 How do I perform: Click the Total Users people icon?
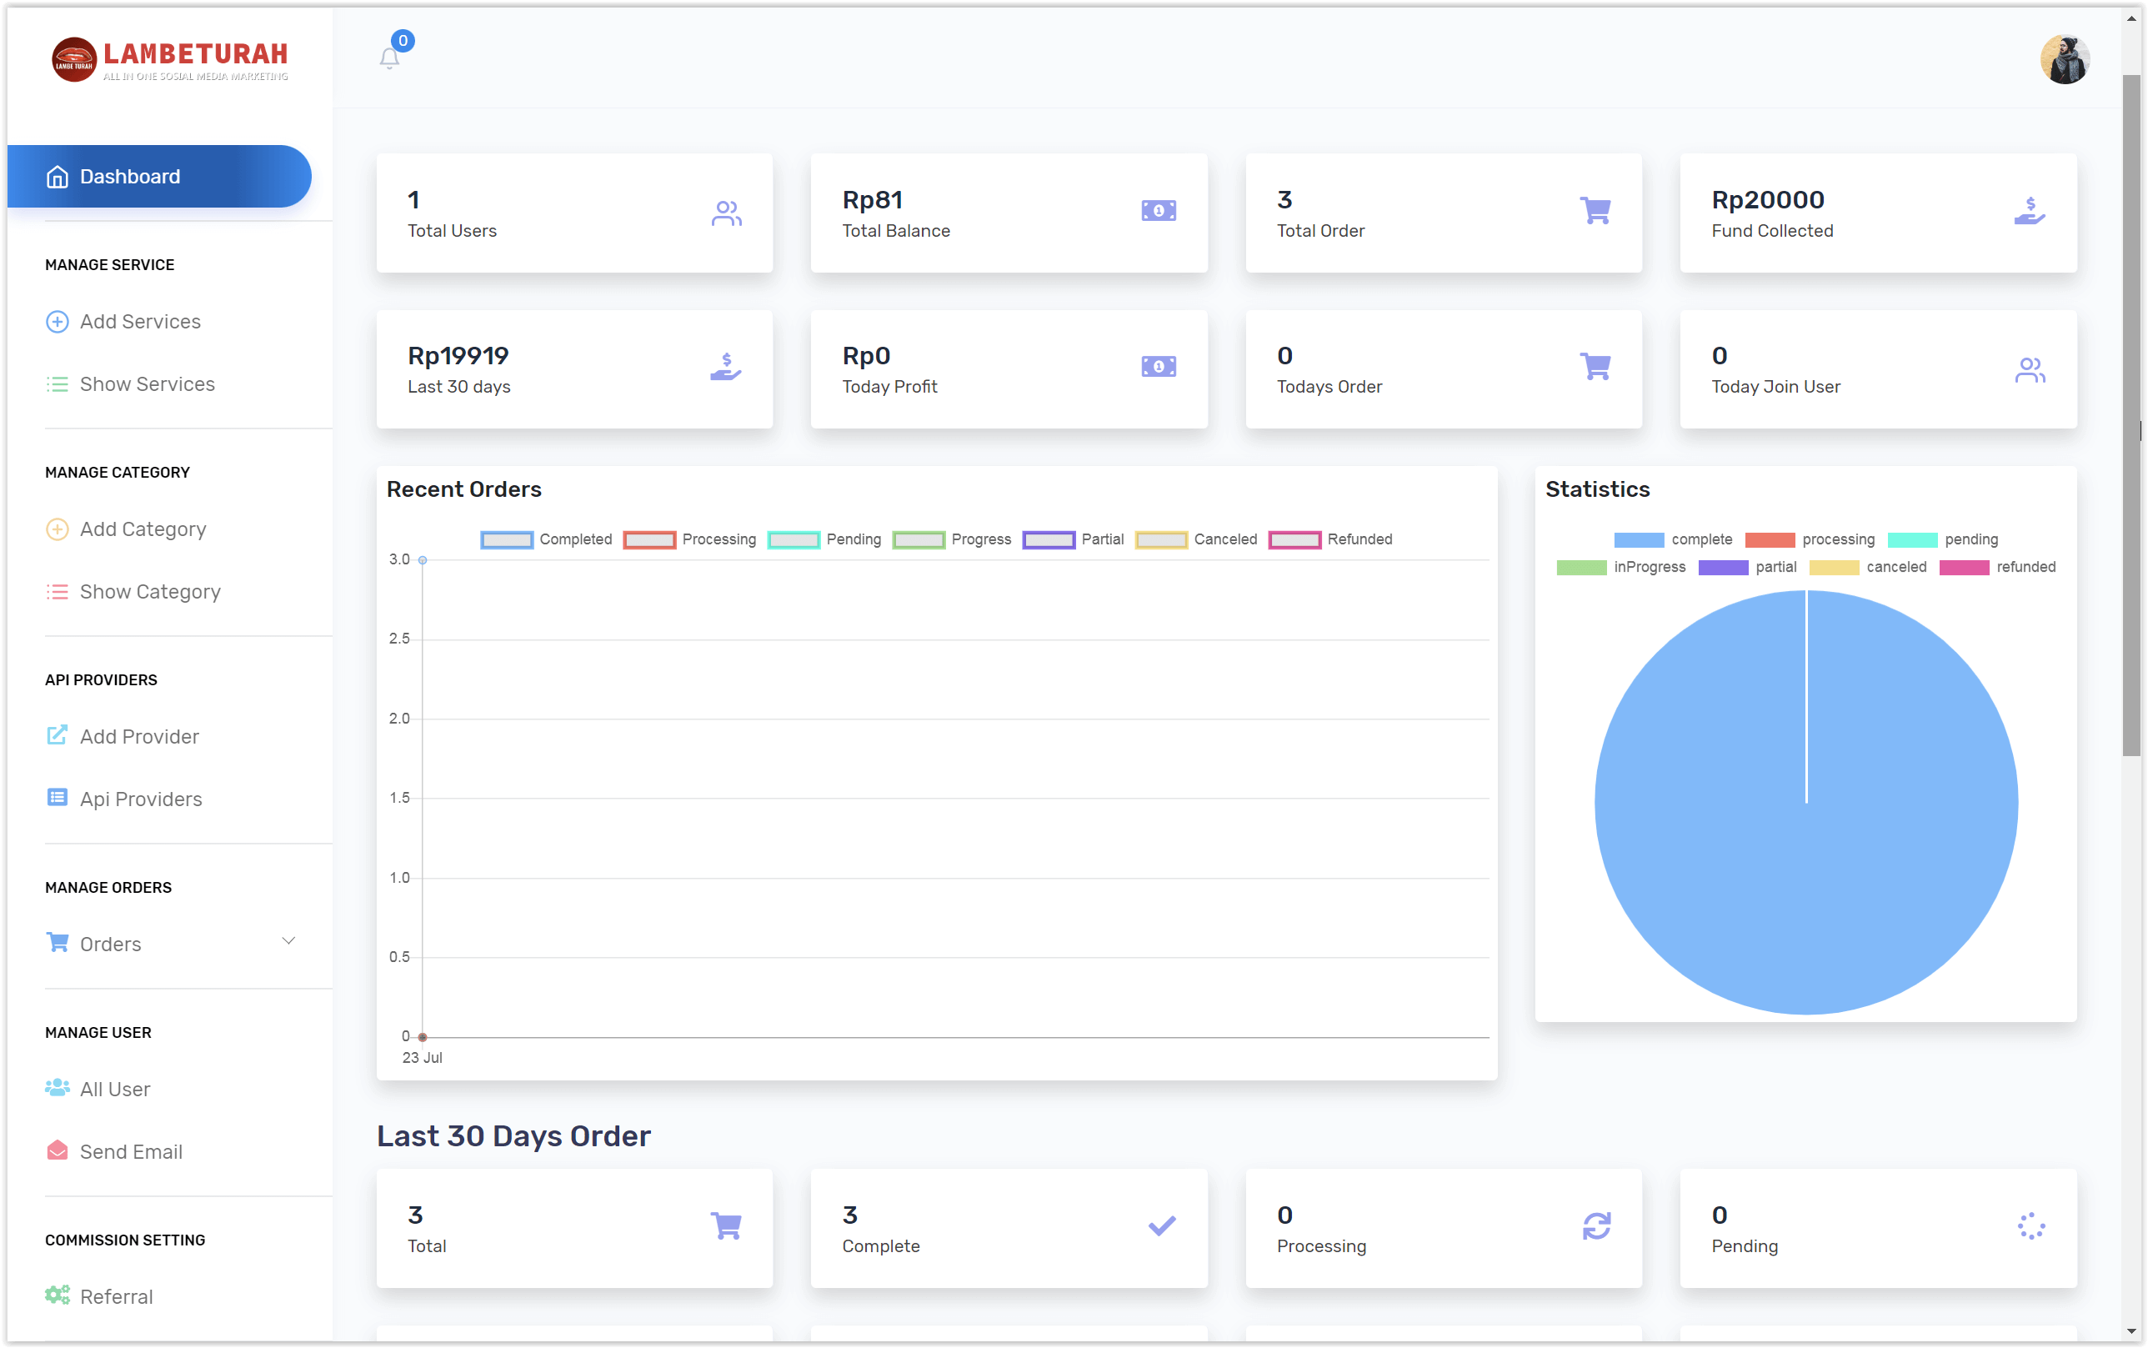click(x=725, y=213)
